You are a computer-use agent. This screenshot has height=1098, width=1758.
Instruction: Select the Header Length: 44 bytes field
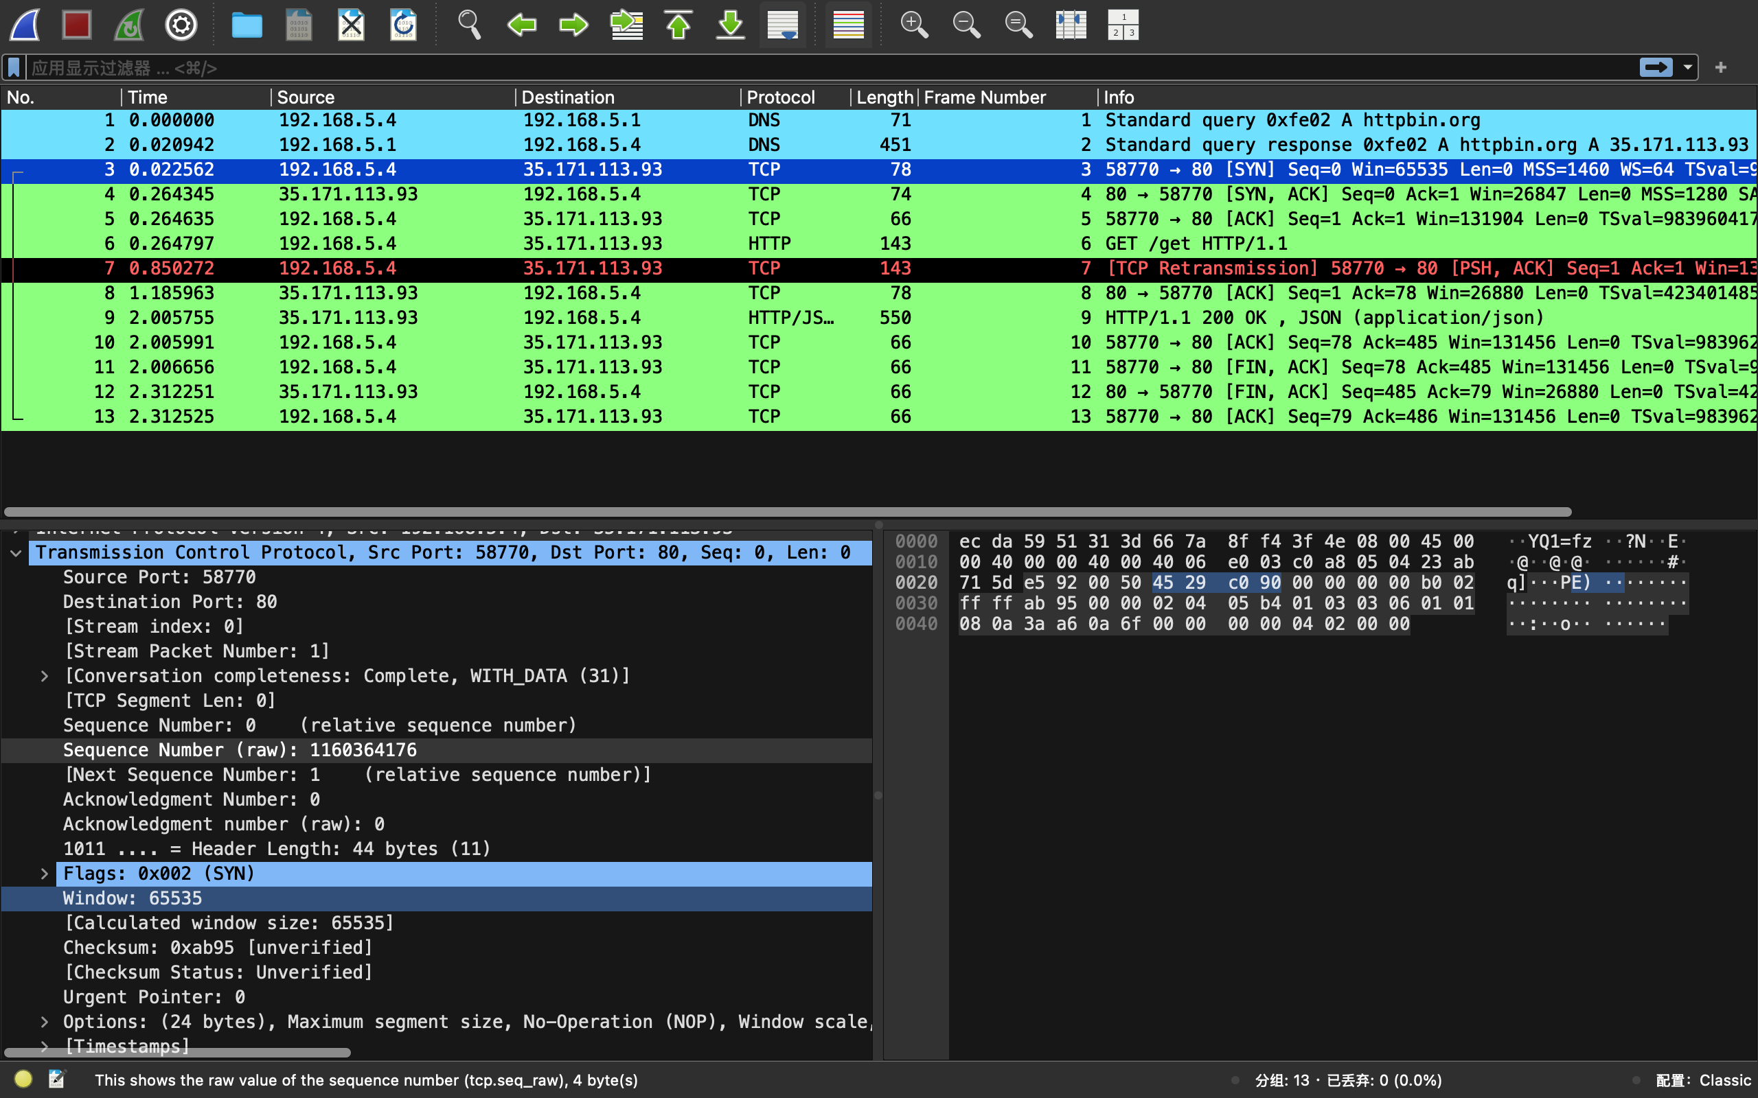[277, 850]
